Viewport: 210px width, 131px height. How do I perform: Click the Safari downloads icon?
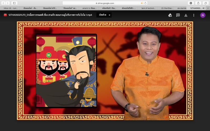click(191, 3)
